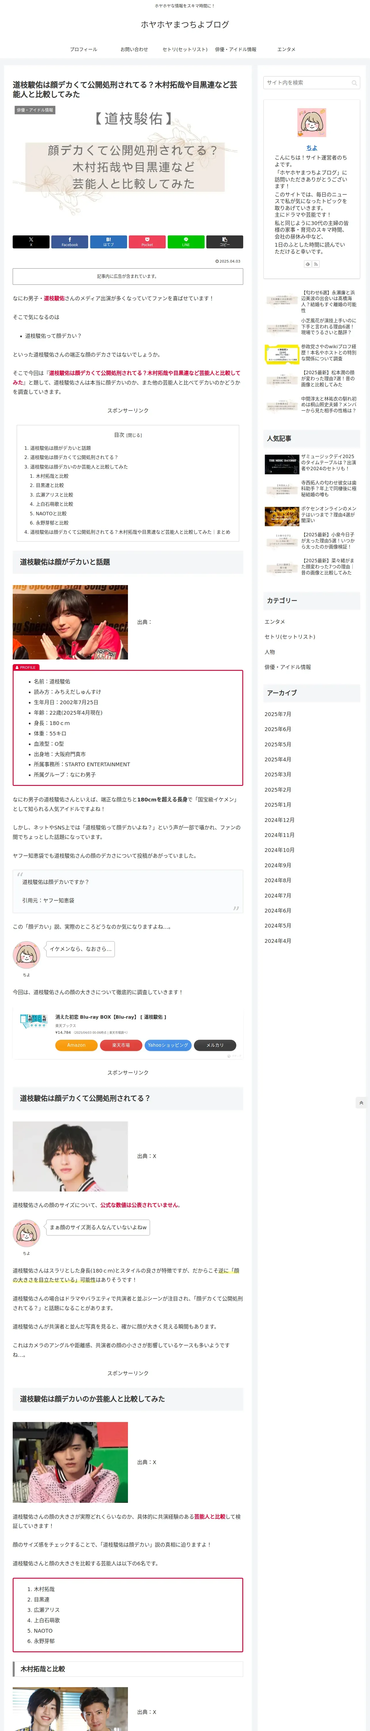The image size is (370, 1731).
Task: Open the 2024年12月 archive
Action: [x=279, y=820]
